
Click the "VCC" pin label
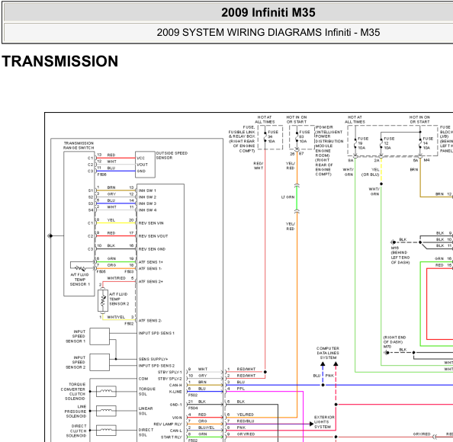click(x=140, y=159)
